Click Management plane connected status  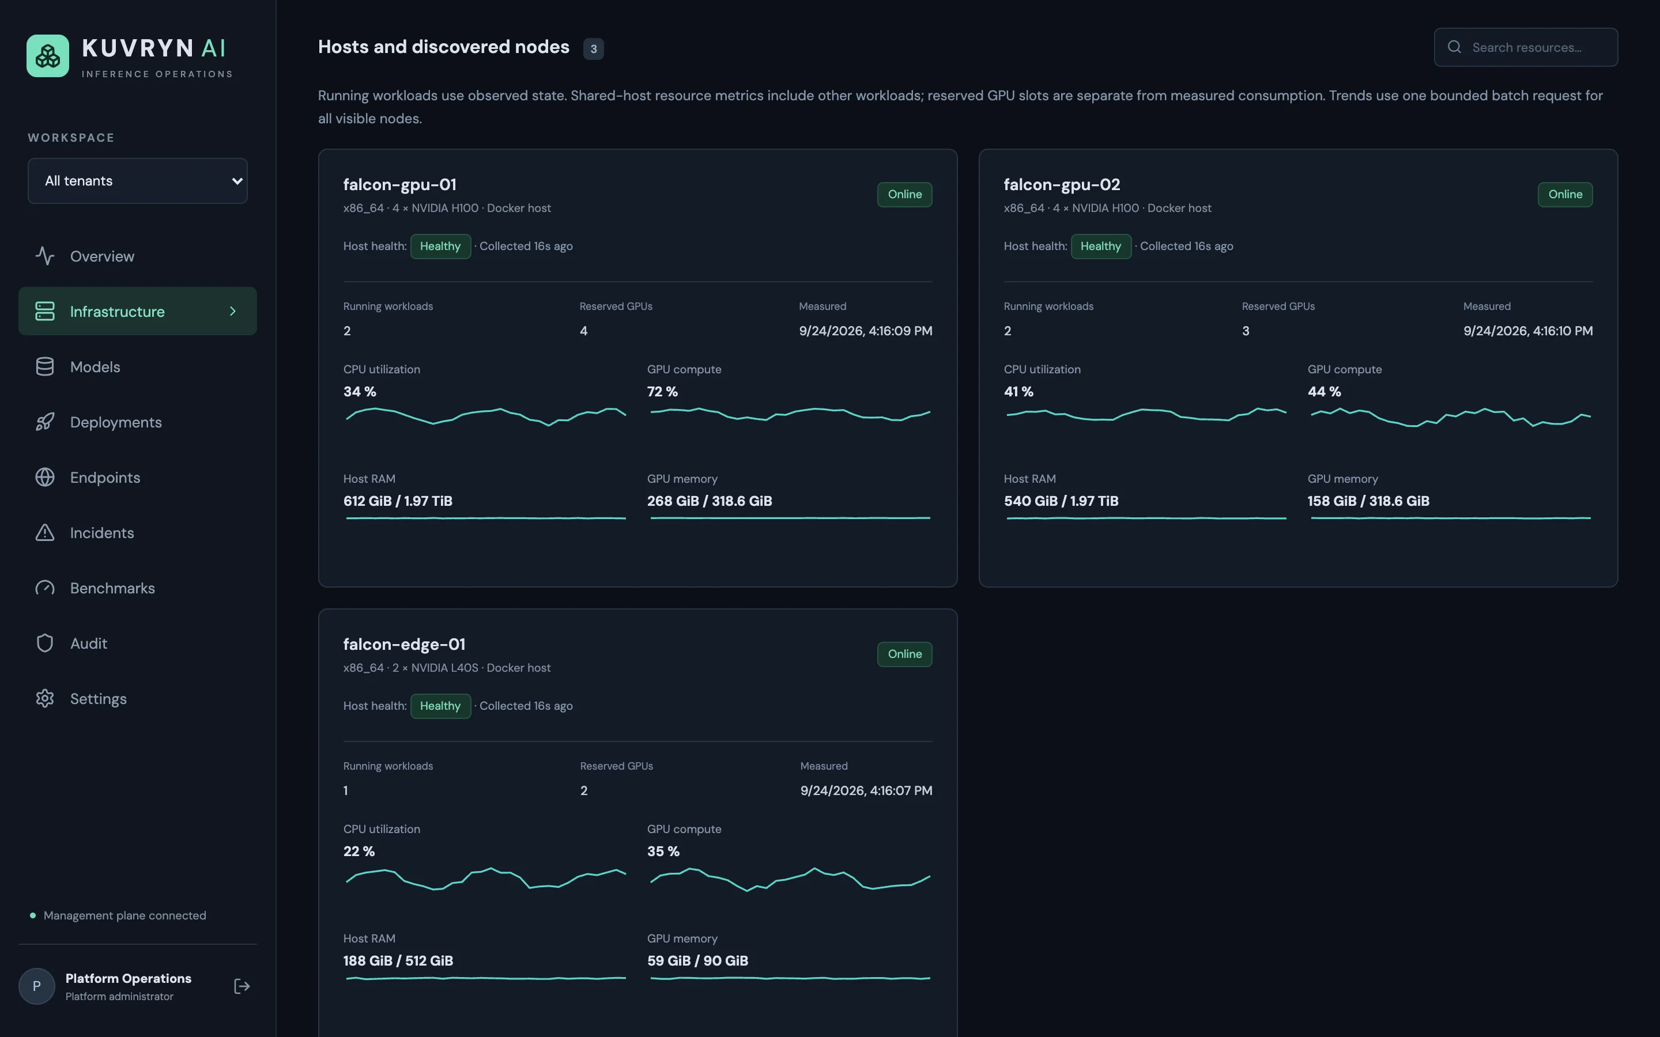tap(118, 915)
